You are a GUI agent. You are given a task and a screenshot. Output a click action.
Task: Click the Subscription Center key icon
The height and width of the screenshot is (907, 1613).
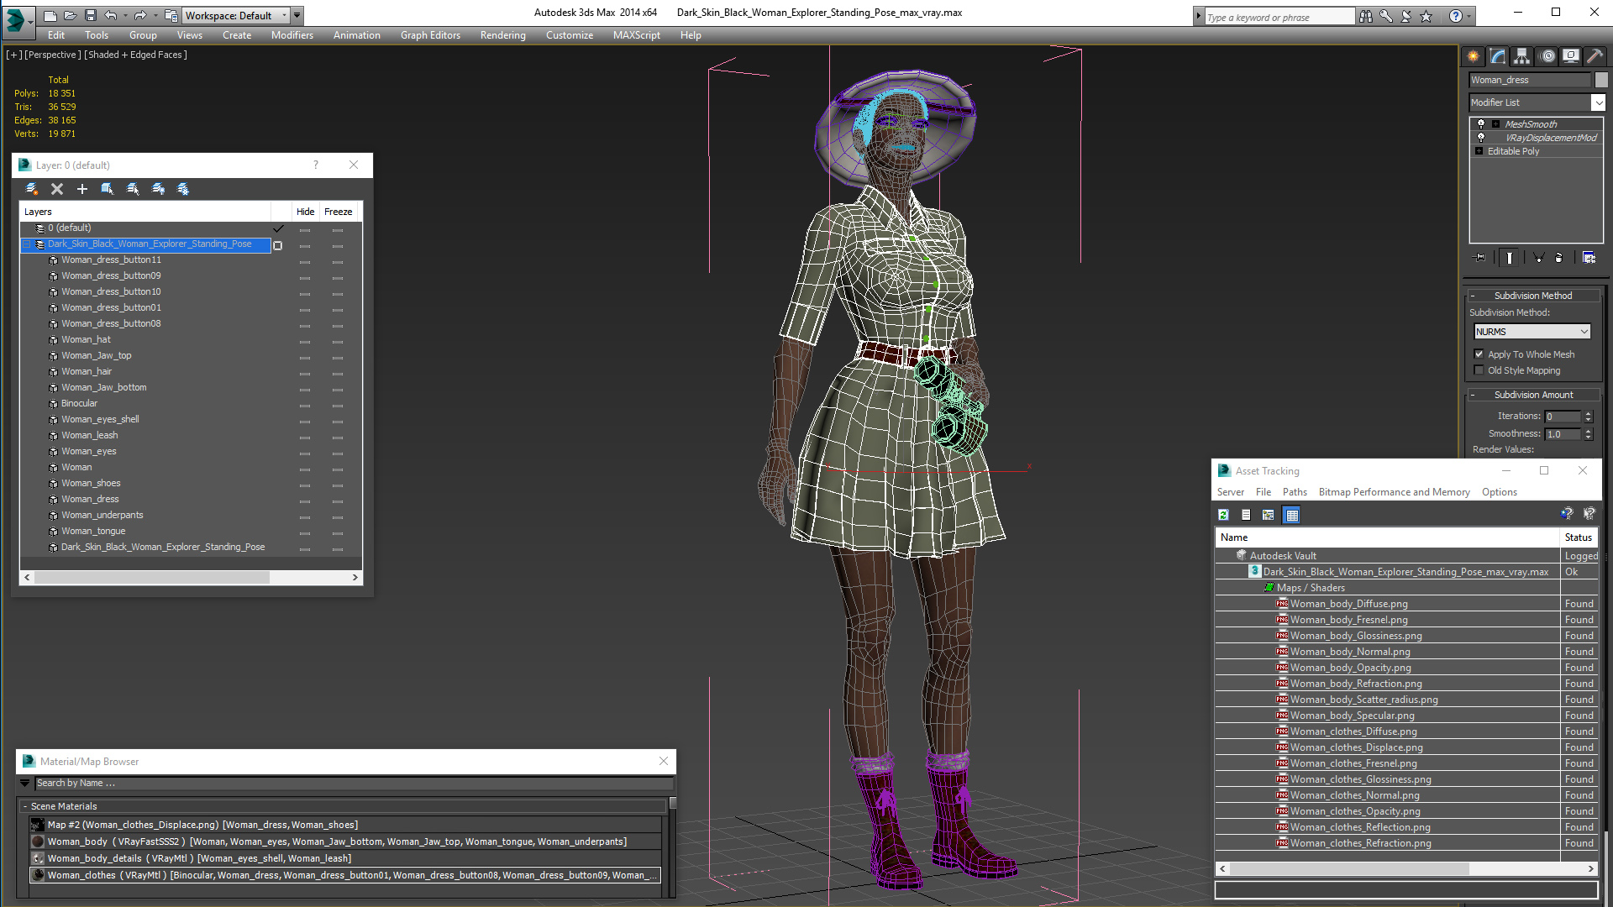pyautogui.click(x=1386, y=16)
